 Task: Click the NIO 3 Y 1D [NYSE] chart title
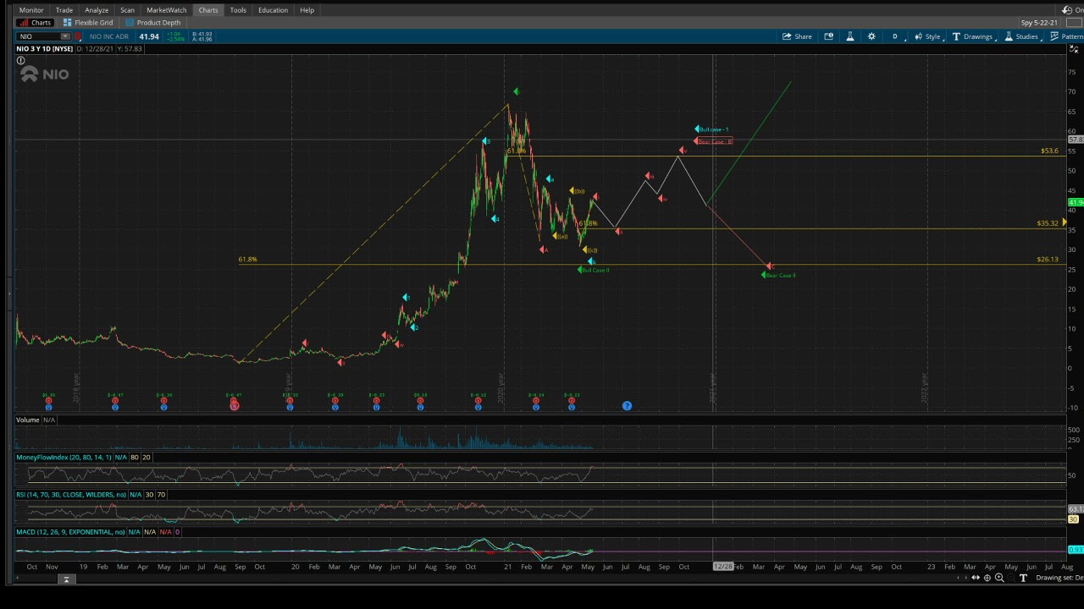44,49
